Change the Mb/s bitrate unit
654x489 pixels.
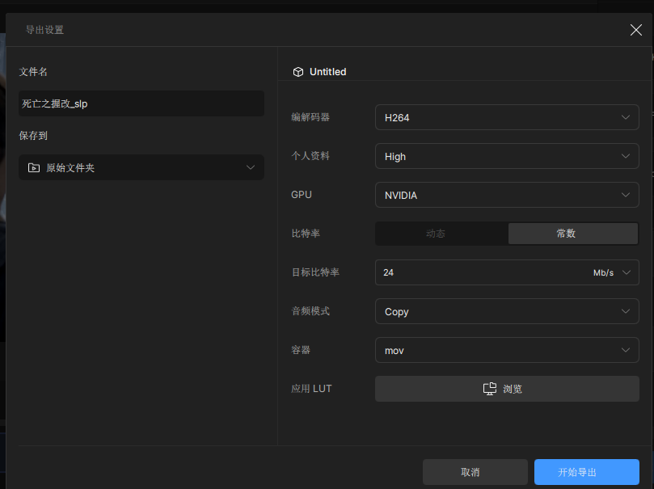(611, 272)
